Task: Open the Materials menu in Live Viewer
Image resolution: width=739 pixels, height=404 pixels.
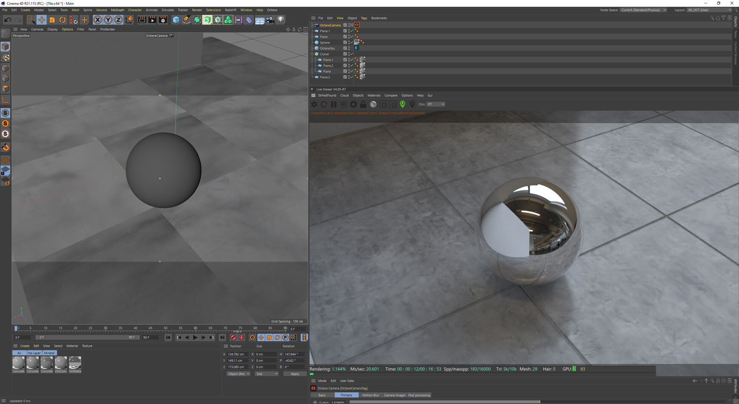Action: (374, 95)
